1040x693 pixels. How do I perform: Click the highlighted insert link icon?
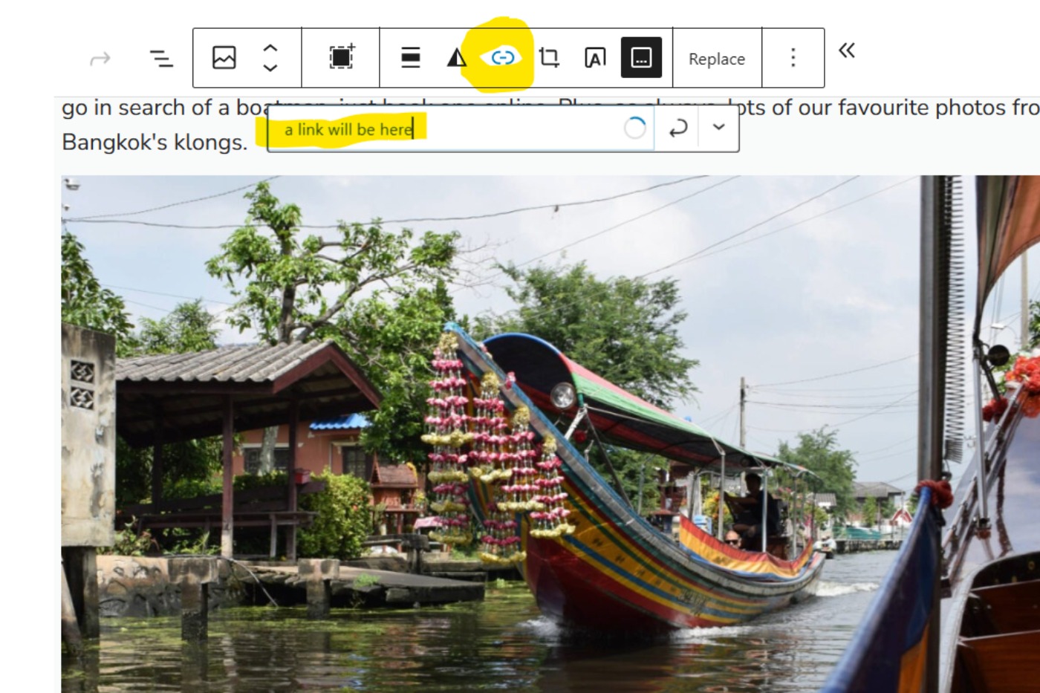(503, 57)
